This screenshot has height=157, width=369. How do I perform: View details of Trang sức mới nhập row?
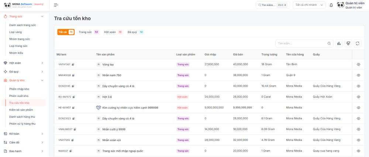(358, 151)
